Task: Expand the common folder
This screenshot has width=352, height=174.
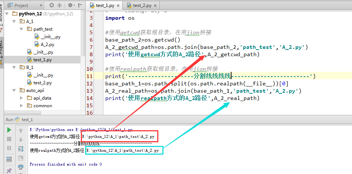Action: (x=21, y=106)
